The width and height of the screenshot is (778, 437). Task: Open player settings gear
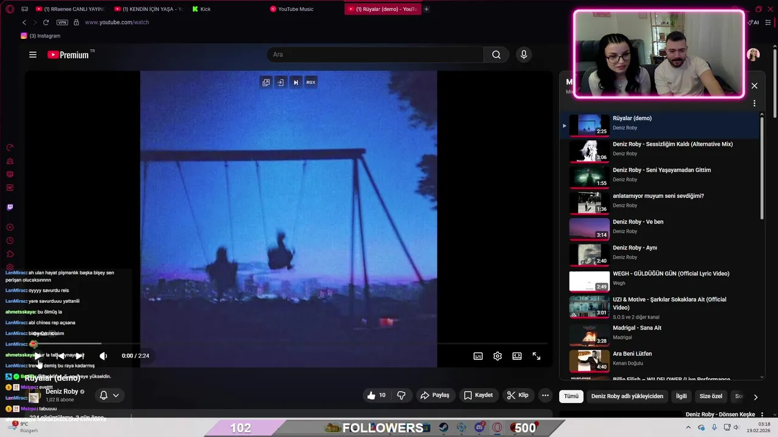[498, 356]
